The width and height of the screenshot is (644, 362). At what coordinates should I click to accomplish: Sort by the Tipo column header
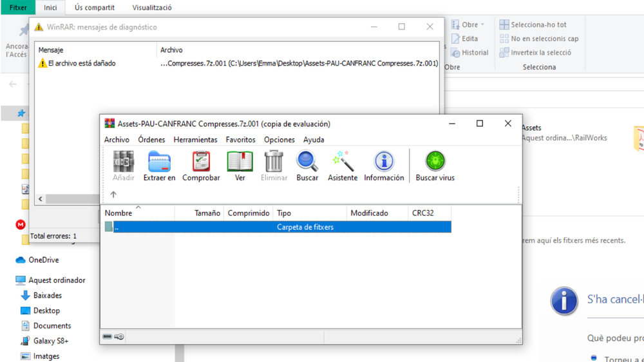[x=310, y=213]
